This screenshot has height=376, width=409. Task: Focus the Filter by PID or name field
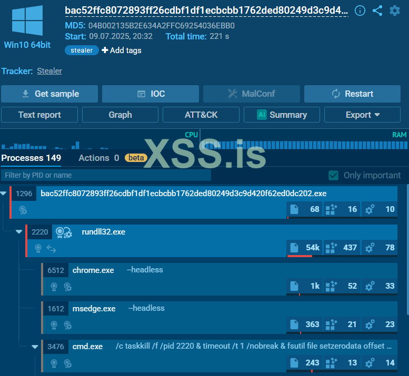pyautogui.click(x=106, y=175)
